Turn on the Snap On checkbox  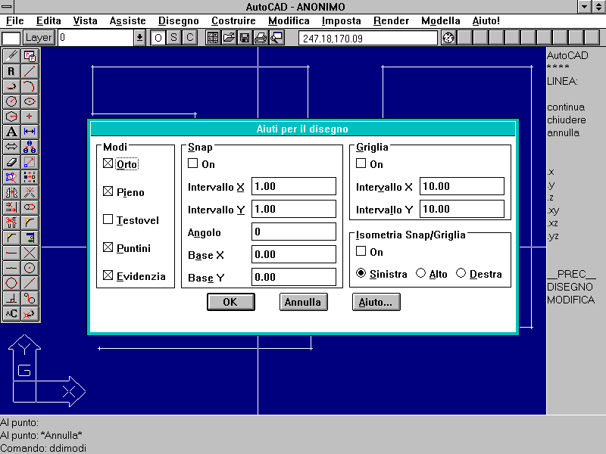tap(193, 163)
